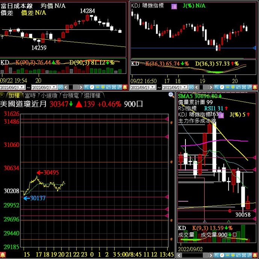
Task: Click cursor arrow tool in top-left chart toolbar
Action: (x=86, y=87)
